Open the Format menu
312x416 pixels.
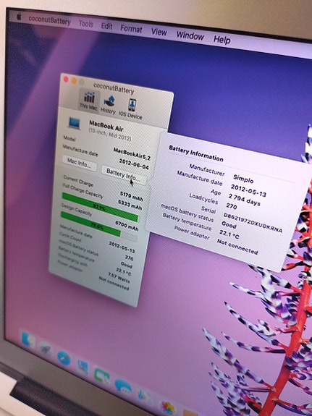click(x=131, y=29)
